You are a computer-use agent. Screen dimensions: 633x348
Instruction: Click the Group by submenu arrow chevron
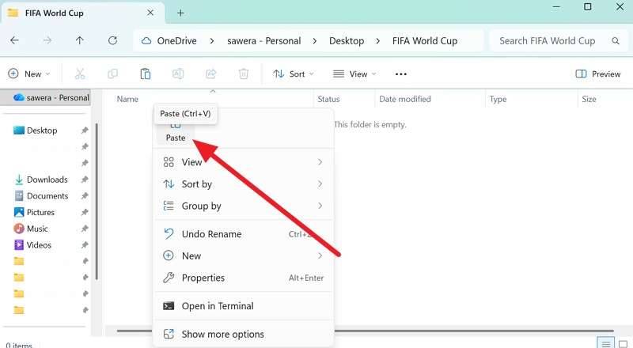[320, 206]
